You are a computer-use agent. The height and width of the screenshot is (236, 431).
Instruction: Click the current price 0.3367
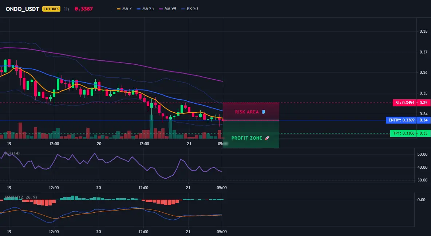click(84, 9)
